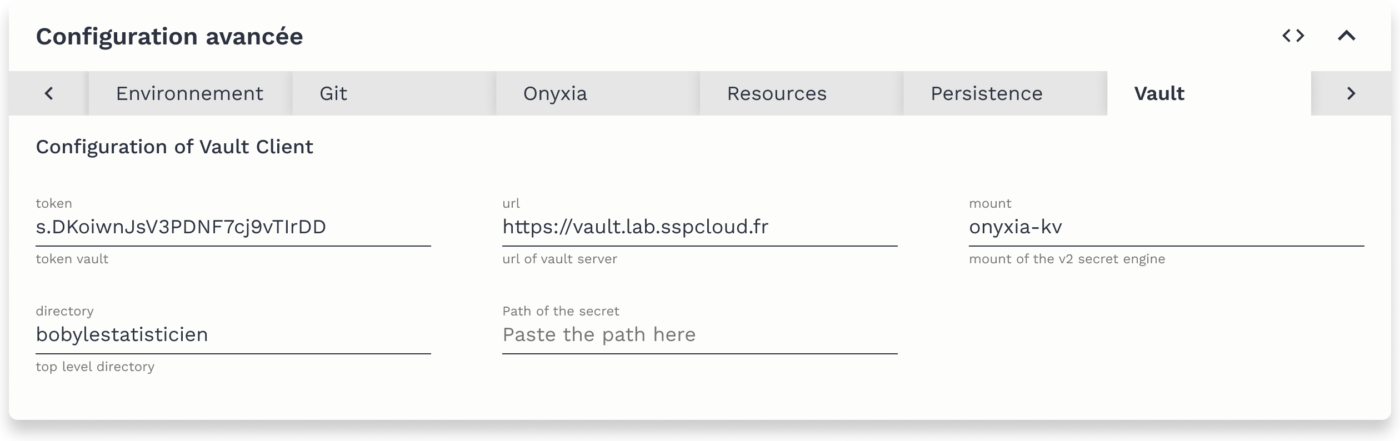The height and width of the screenshot is (441, 1400).
Task: Click the Configuration avancée heading
Action: pyautogui.click(x=169, y=37)
